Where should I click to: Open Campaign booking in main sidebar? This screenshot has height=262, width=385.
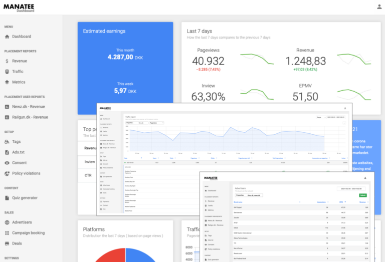(x=28, y=233)
